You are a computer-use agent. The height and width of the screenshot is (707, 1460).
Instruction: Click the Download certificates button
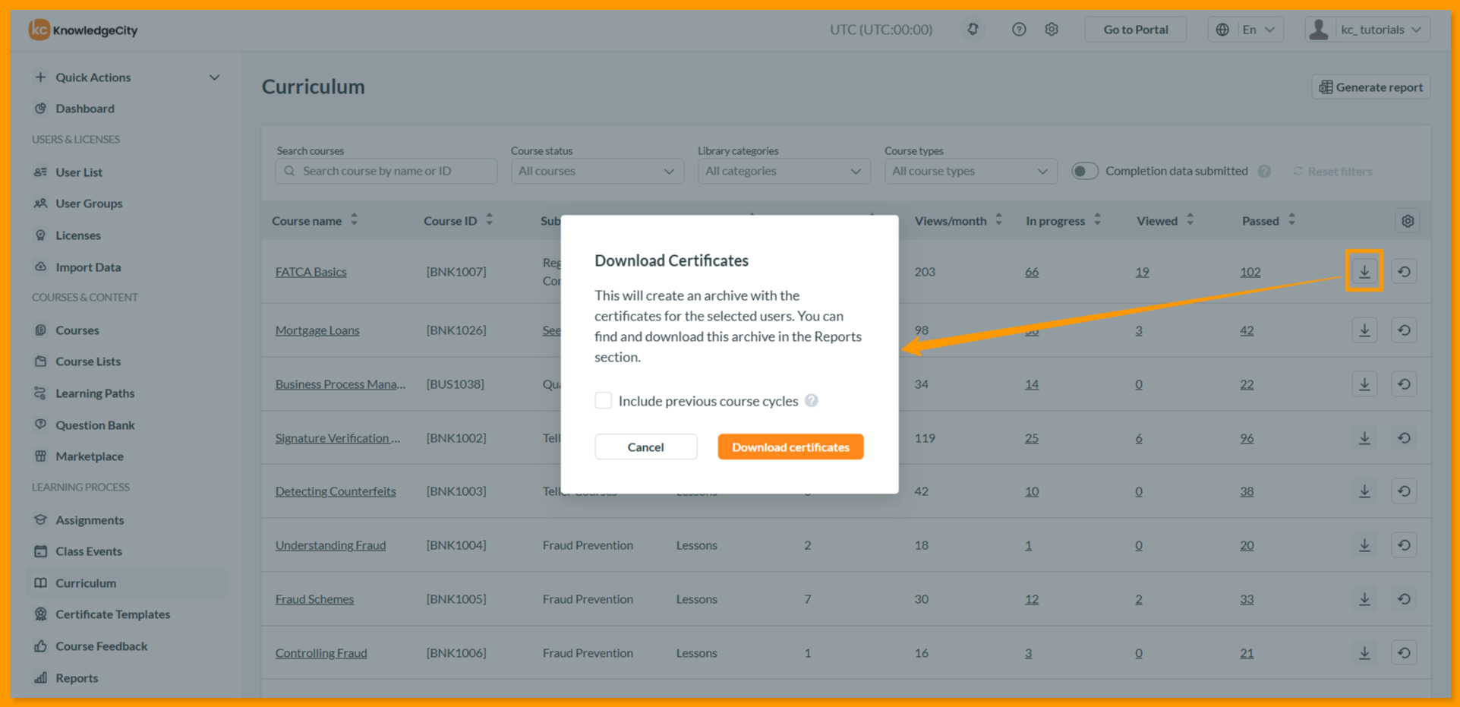pos(790,447)
